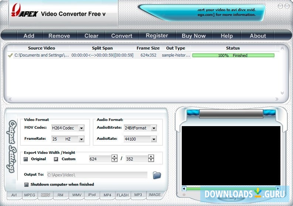
Task: Click the Out Type column header
Action: tap(176, 48)
